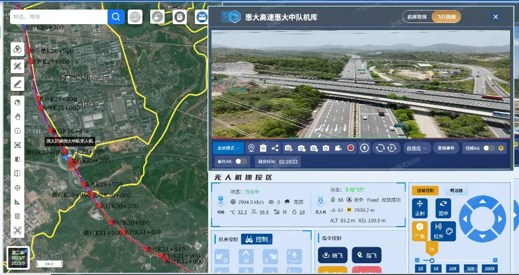Expand the 自适应 dropdown
519x275 pixels.
[x=416, y=148]
